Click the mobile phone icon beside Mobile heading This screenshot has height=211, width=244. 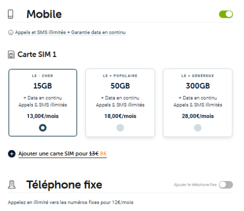[11, 14]
